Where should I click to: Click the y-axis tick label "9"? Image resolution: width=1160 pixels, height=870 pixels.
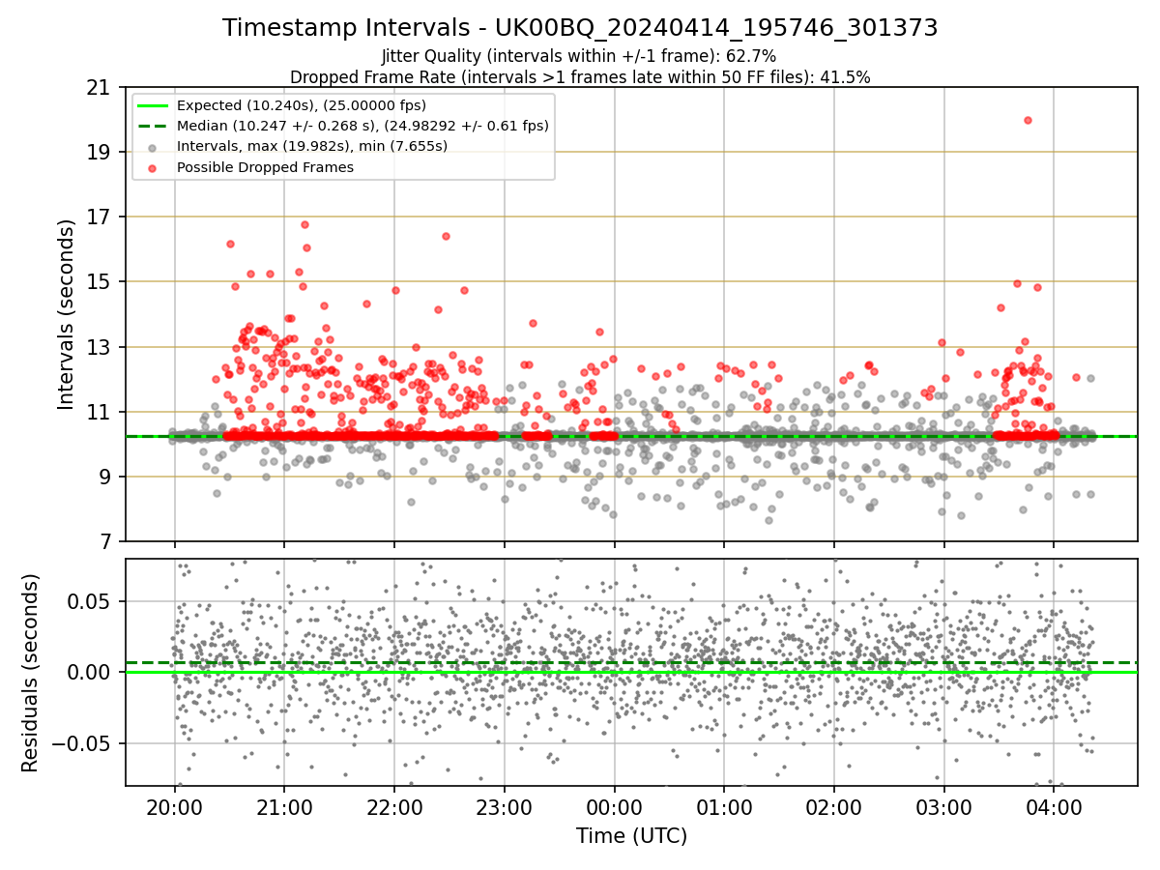click(104, 478)
